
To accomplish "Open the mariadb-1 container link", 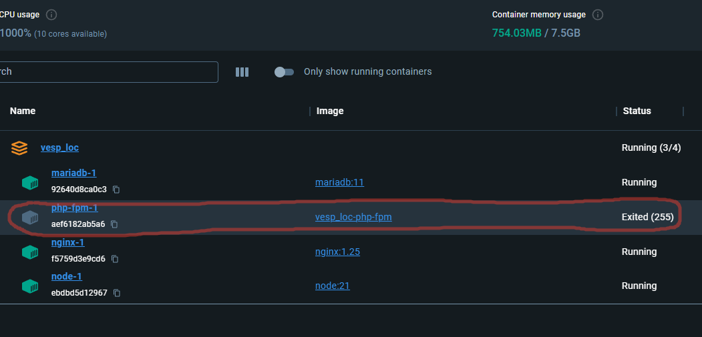I will point(73,173).
